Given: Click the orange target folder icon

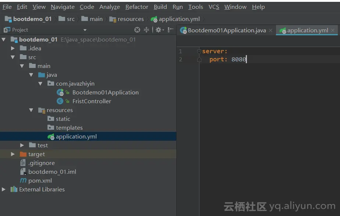Looking at the screenshot, I should [23, 154].
